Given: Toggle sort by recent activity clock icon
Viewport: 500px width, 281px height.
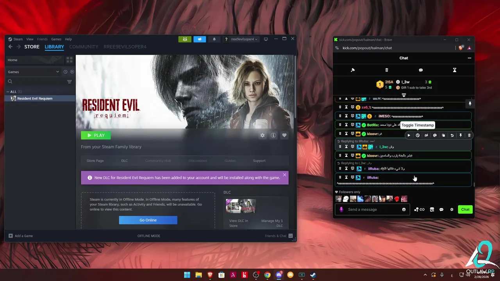Looking at the screenshot, I should pyautogui.click(x=66, y=72).
